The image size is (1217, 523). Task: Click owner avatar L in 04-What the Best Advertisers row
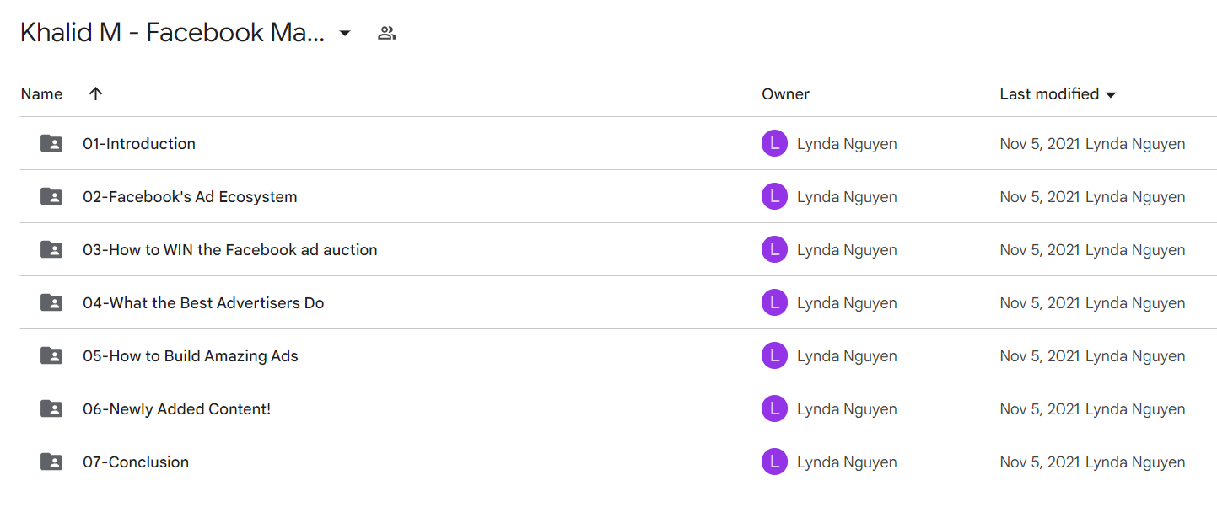[x=774, y=303]
